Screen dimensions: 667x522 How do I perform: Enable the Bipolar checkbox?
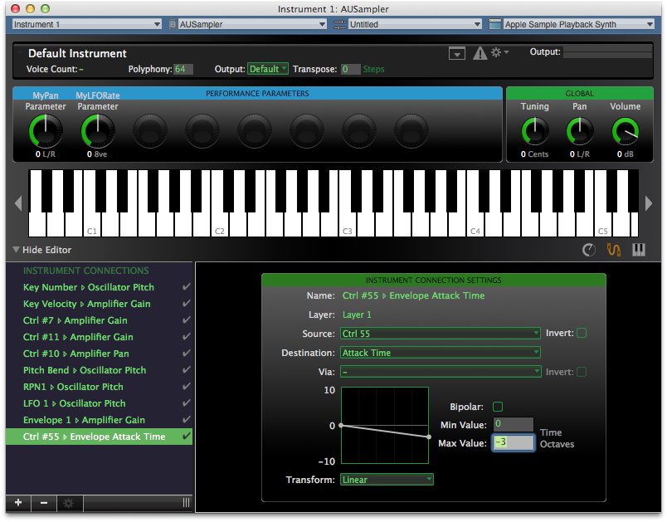tap(498, 407)
